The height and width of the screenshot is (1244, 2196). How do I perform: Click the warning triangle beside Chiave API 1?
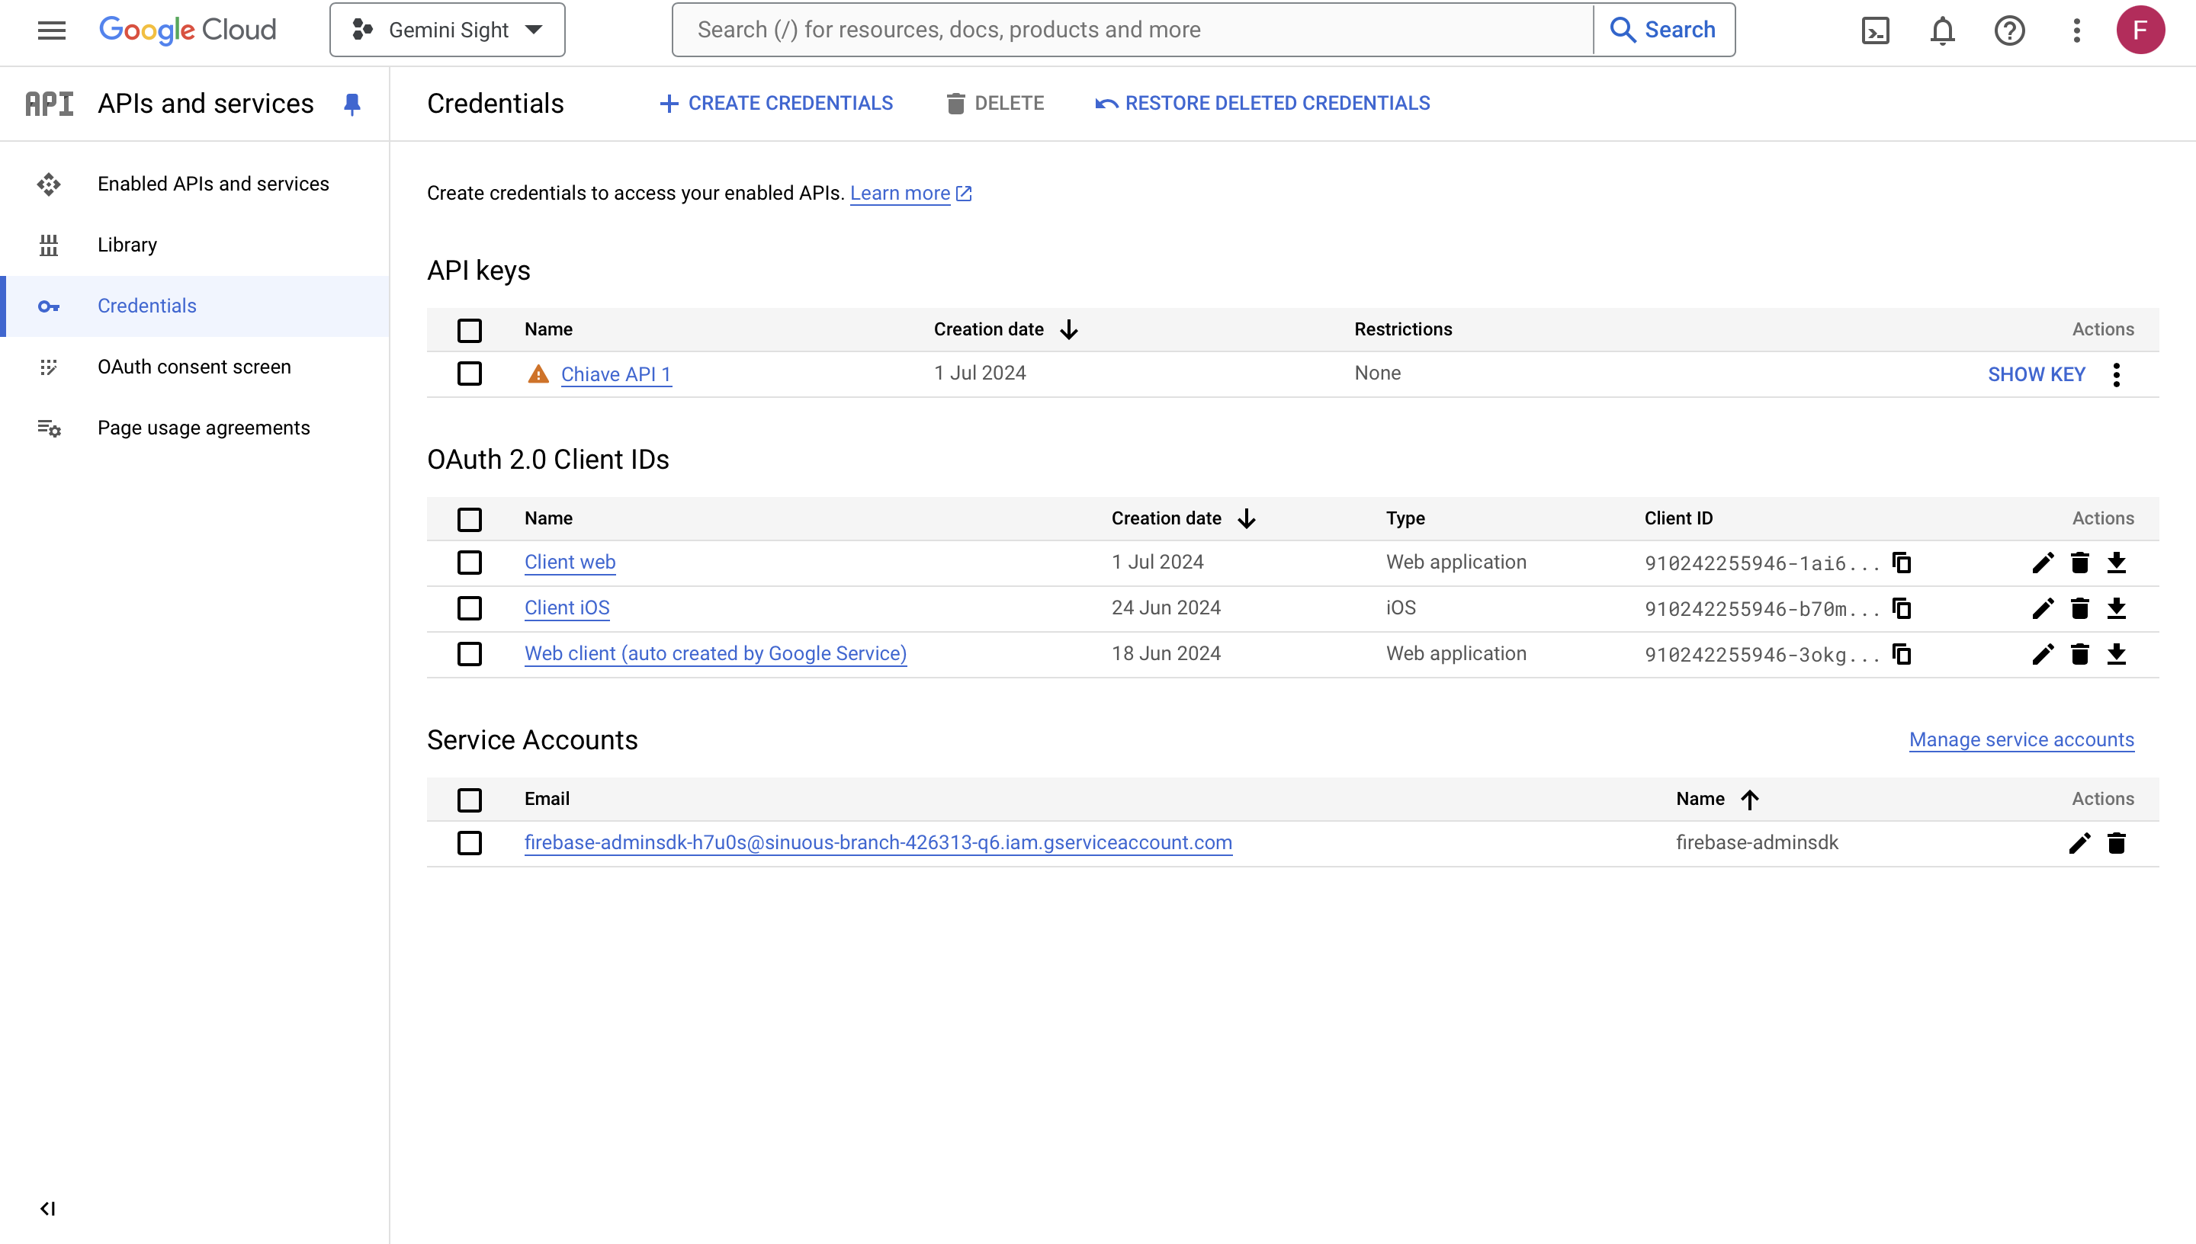538,374
